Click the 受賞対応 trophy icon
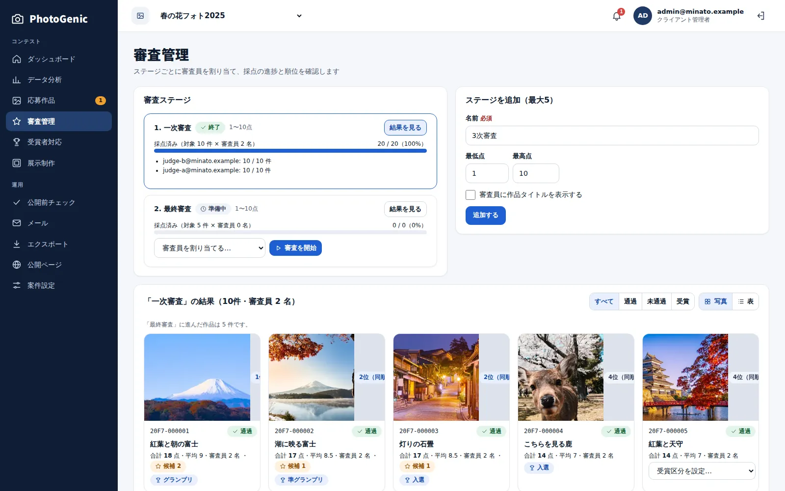The width and height of the screenshot is (785, 491). [17, 142]
